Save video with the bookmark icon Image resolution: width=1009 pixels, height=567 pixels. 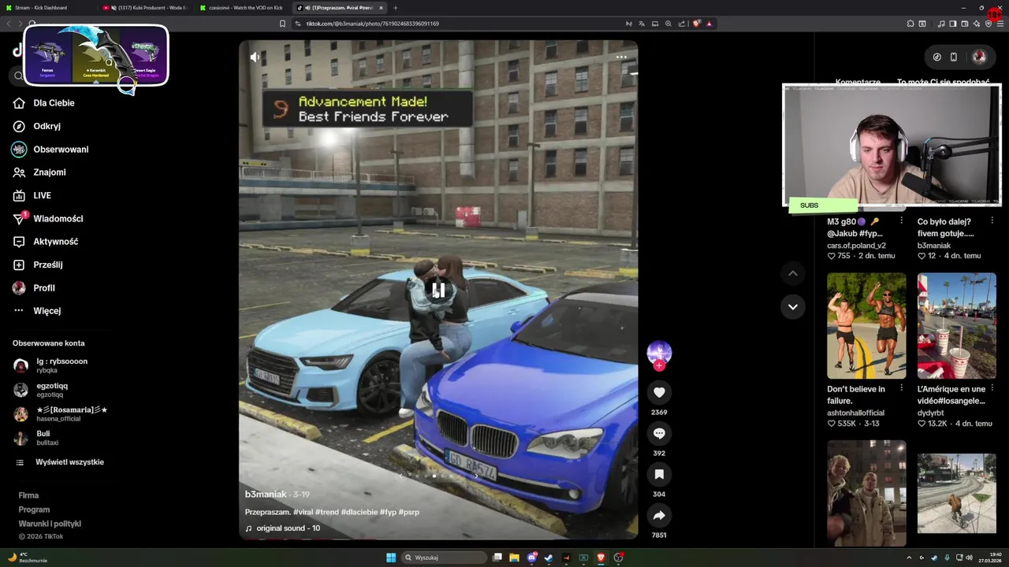click(x=659, y=474)
